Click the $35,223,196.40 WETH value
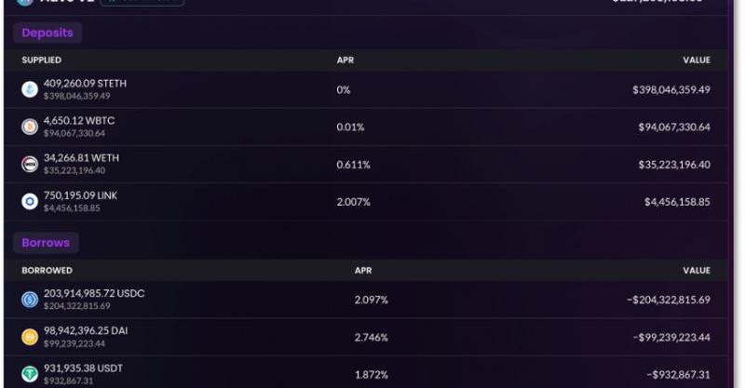This screenshot has width=745, height=388. coord(674,165)
